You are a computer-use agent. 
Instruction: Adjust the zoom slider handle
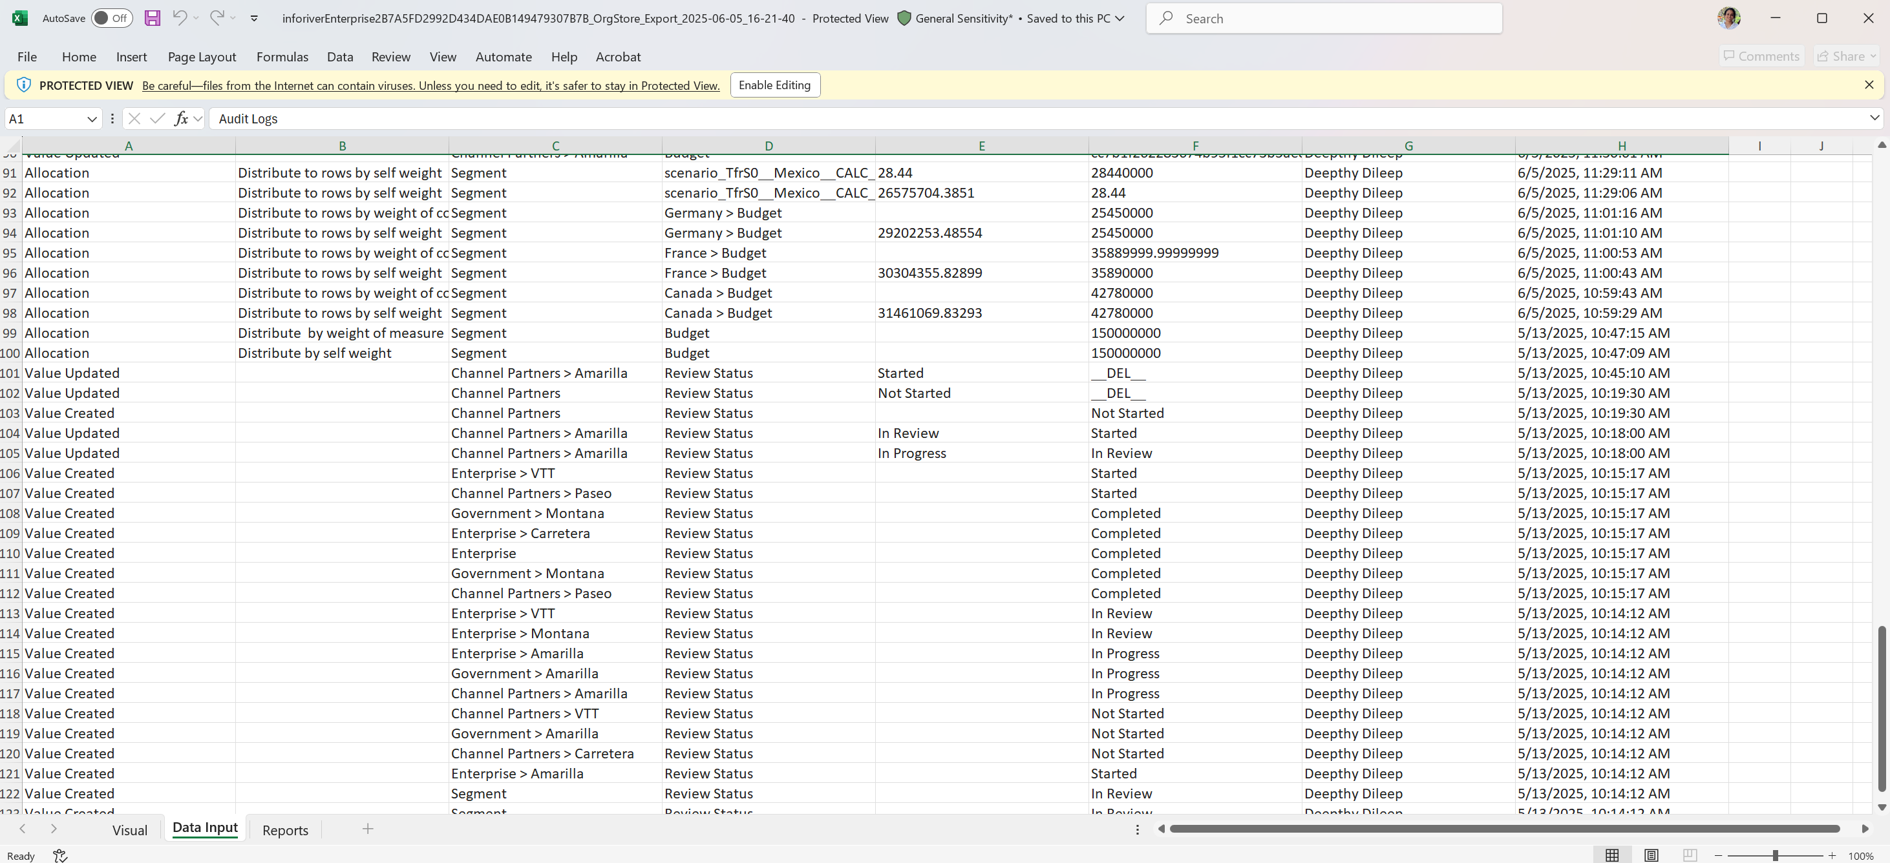pyautogui.click(x=1776, y=856)
